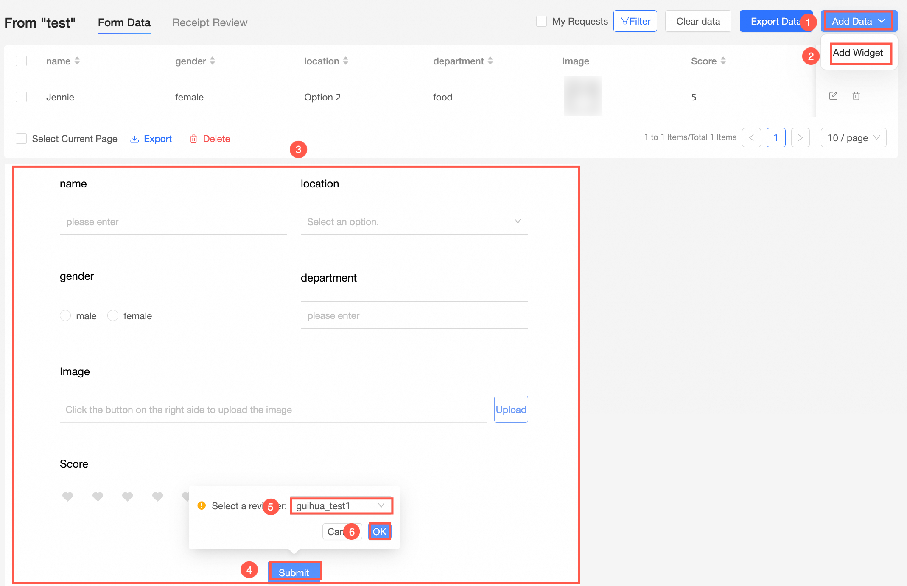Expand the 10 / page selector
The image size is (907, 586).
coord(853,138)
